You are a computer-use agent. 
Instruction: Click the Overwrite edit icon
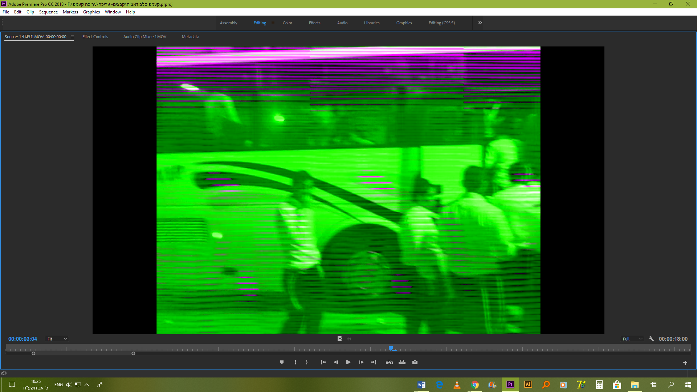point(402,362)
